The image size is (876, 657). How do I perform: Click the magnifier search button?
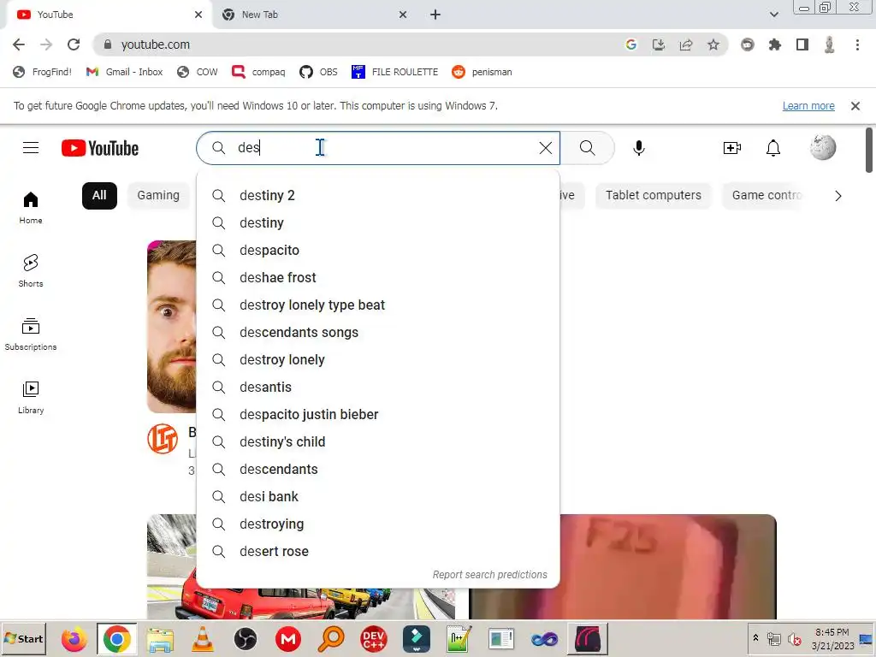coord(587,148)
